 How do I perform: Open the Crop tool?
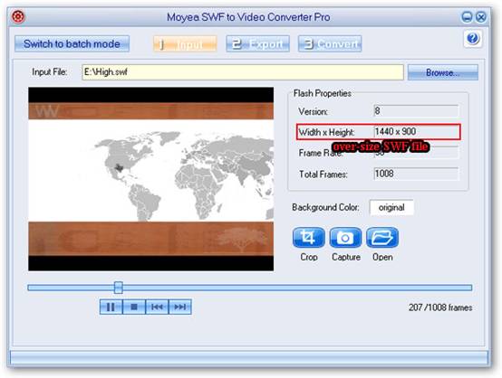pos(309,238)
